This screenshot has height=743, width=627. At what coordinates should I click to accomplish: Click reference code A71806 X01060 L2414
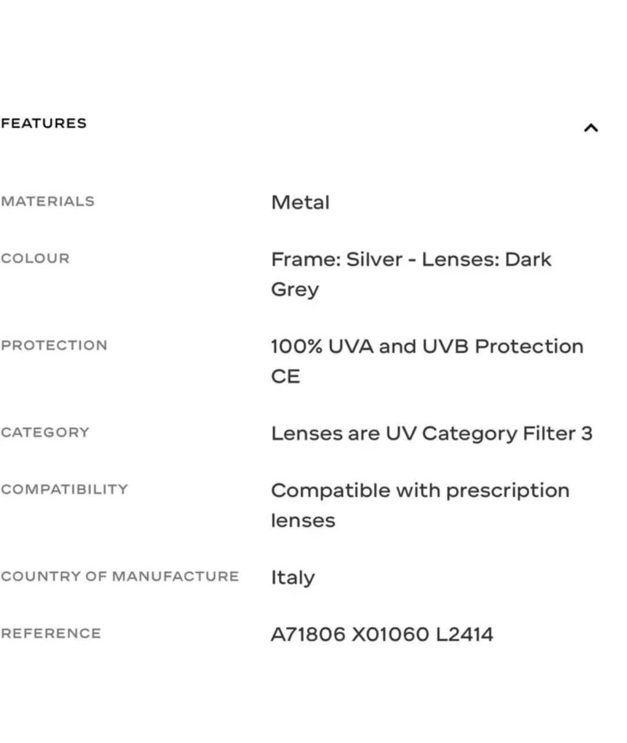[x=382, y=634]
